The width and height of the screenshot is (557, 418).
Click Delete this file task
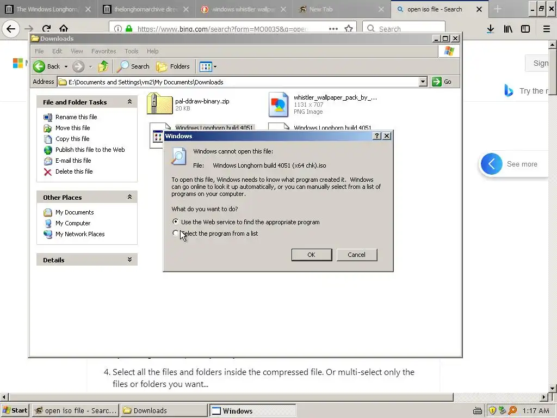pyautogui.click(x=74, y=171)
